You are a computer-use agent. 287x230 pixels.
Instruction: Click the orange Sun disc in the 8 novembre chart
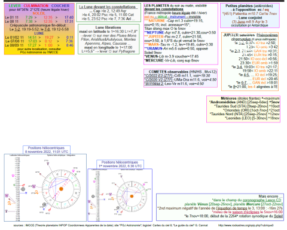(x=61, y=189)
